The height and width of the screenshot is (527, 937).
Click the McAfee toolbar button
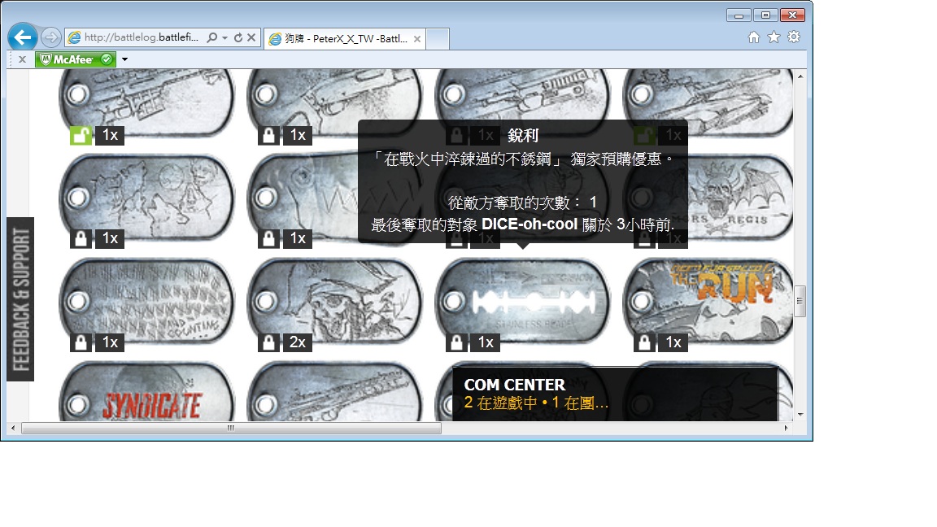tap(76, 59)
